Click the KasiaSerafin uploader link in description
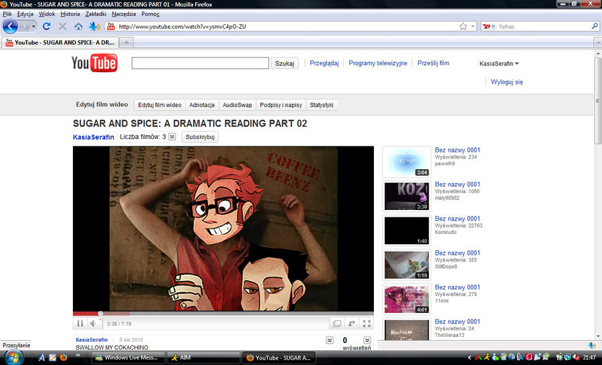The width and height of the screenshot is (602, 365). 92,340
